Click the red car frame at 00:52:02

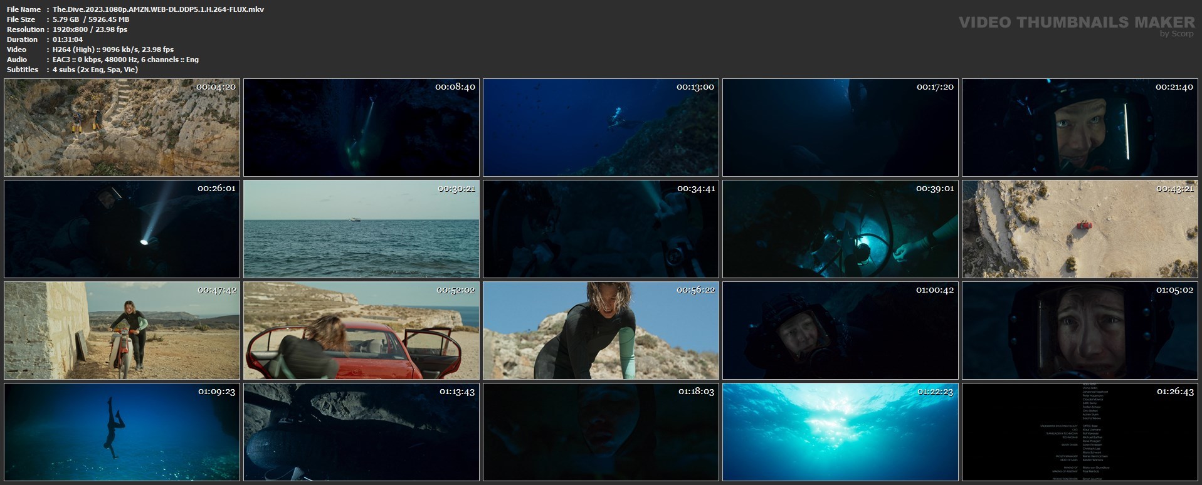[361, 330]
